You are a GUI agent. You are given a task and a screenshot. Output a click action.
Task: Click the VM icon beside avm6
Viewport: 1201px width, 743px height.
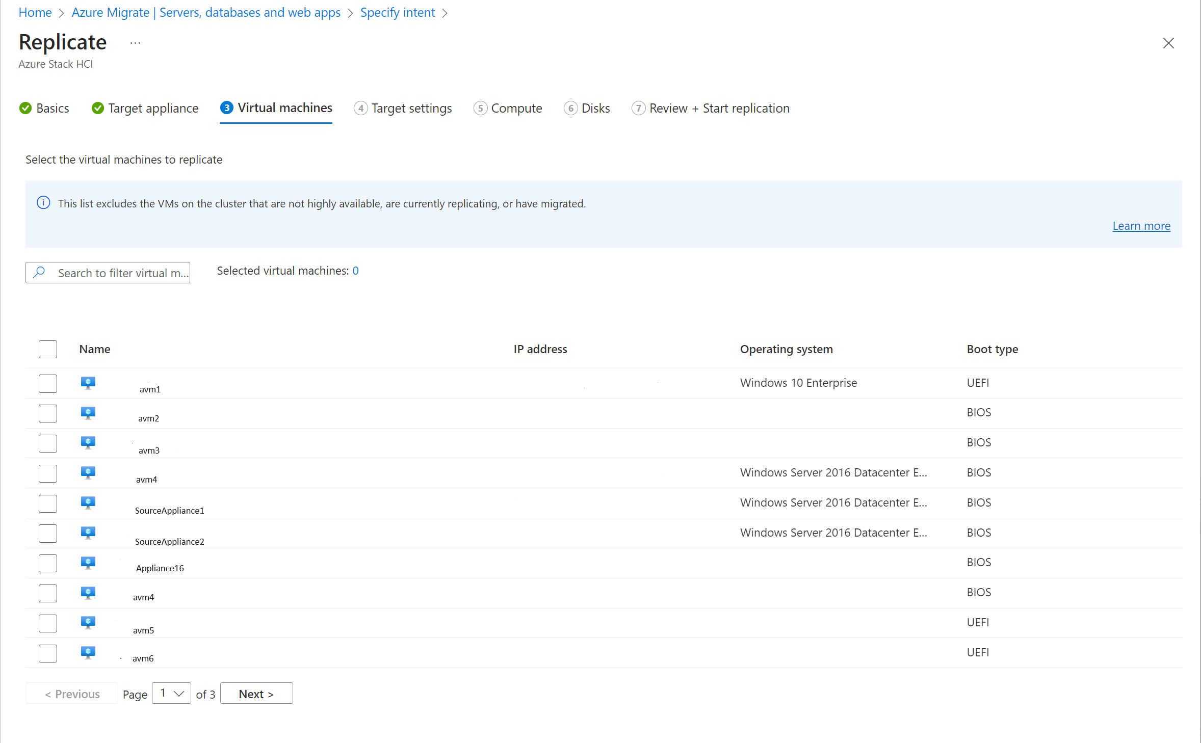point(88,653)
